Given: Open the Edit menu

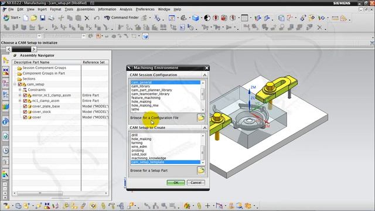Looking at the screenshot, I should click(x=20, y=9).
